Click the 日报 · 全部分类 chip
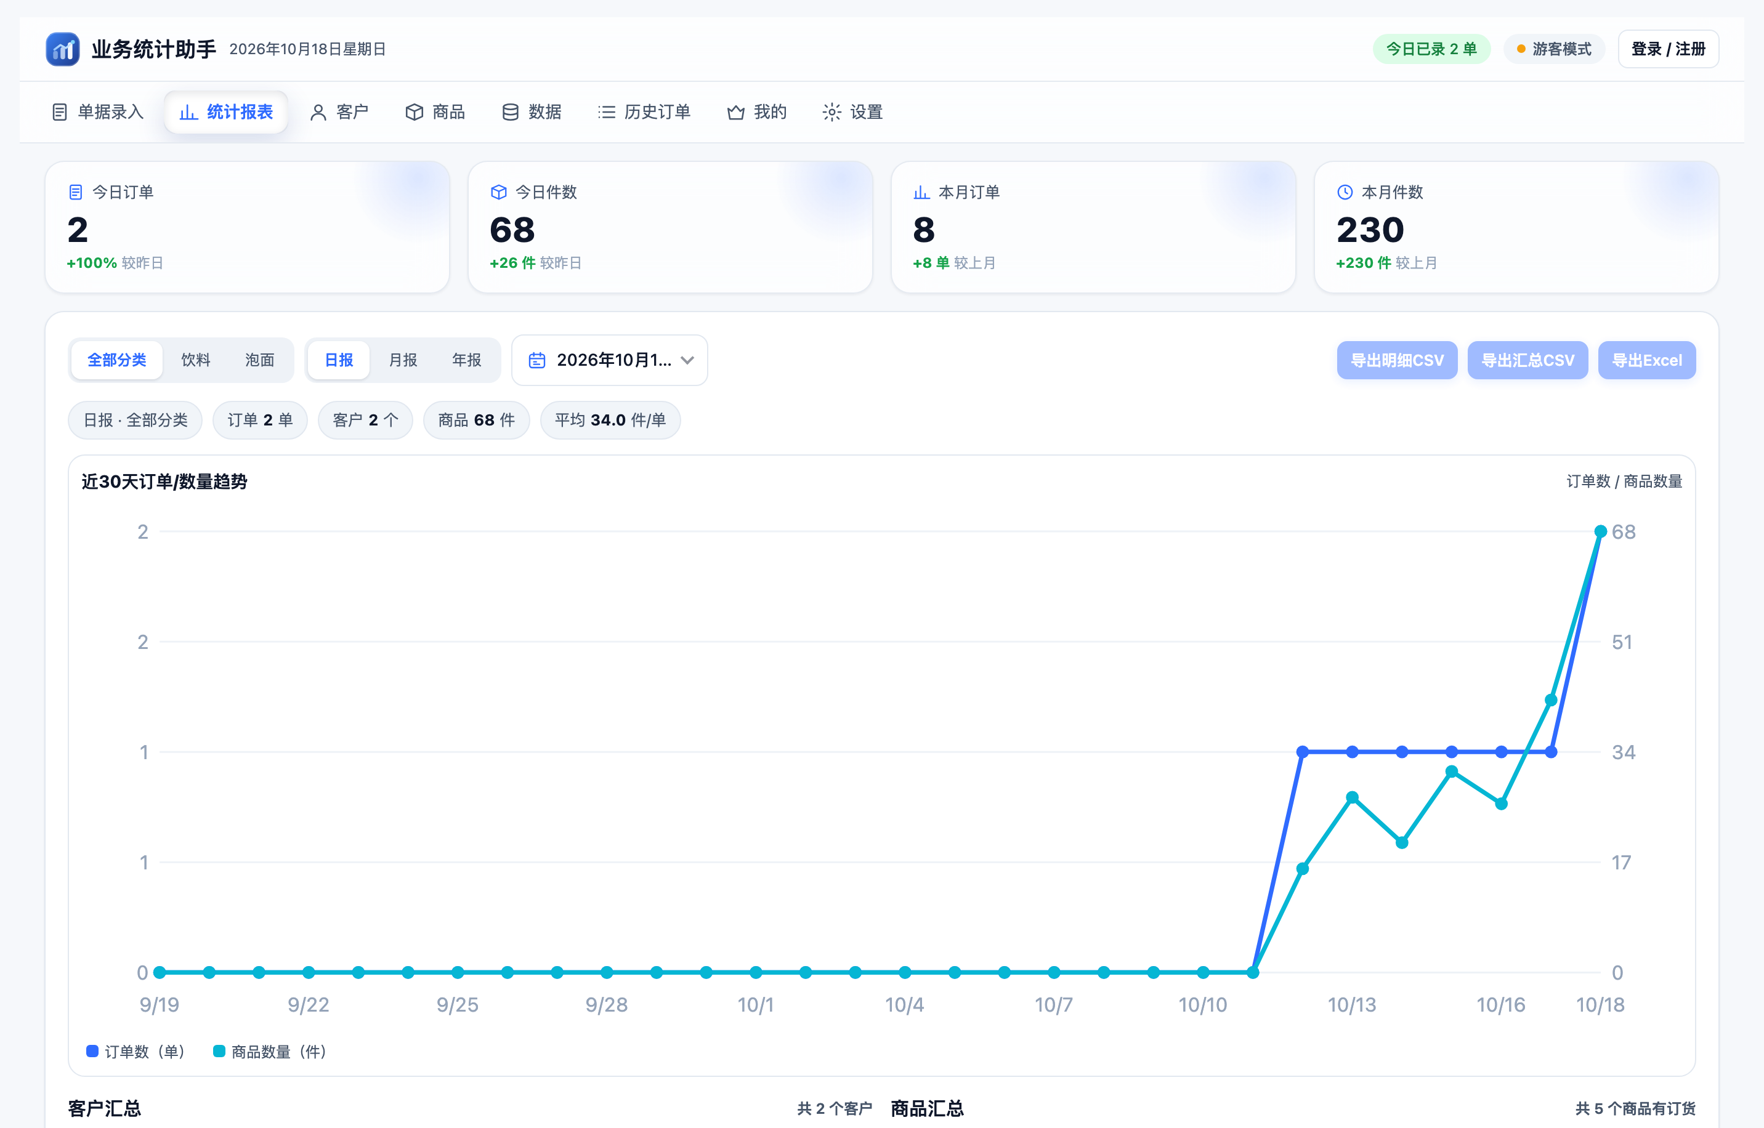This screenshot has width=1764, height=1128. [135, 421]
